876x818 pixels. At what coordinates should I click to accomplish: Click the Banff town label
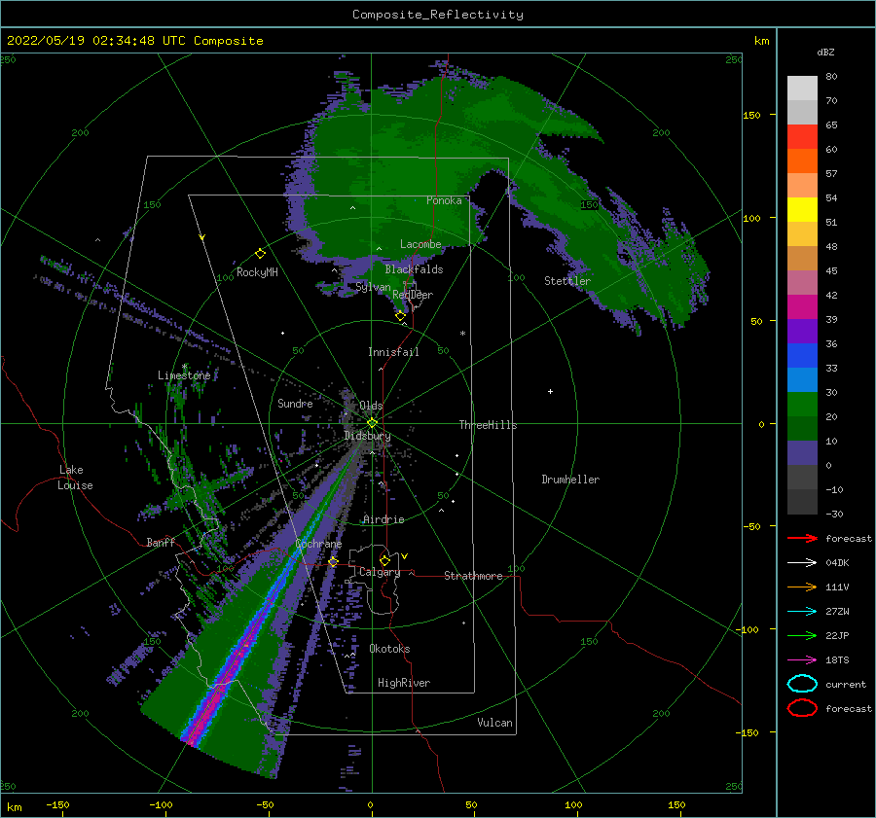point(161,542)
